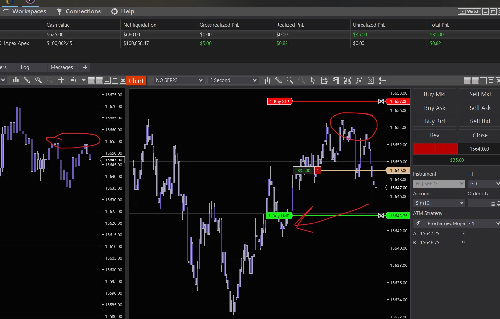Screen dimensions: 500x319
Task: Select the Chart tab
Action: point(136,81)
